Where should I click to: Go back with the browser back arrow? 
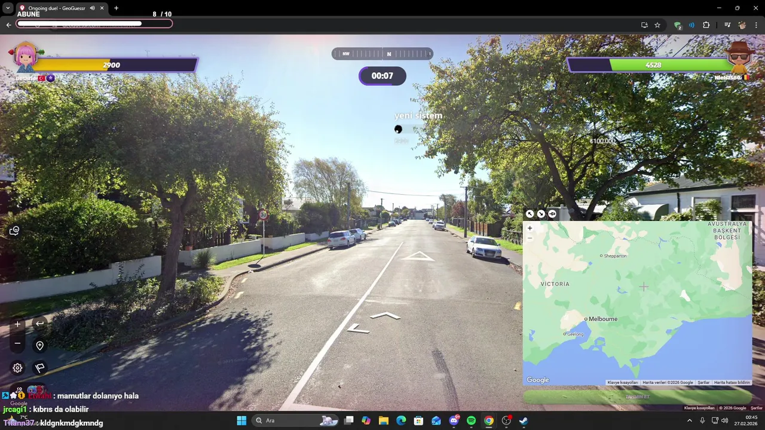click(8, 25)
